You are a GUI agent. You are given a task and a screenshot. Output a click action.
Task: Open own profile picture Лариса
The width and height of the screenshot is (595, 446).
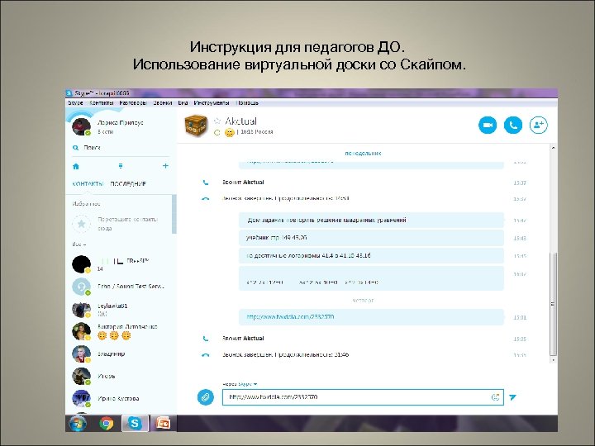(x=81, y=126)
